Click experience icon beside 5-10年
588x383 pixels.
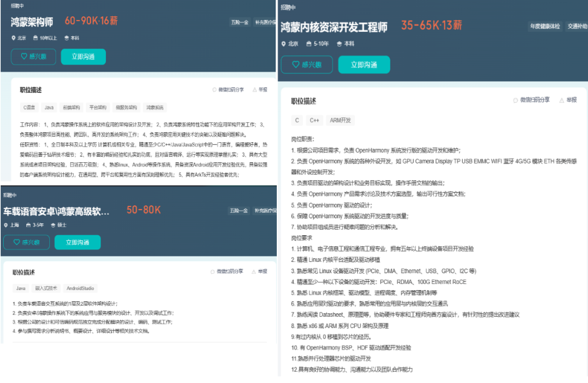pyautogui.click(x=309, y=44)
